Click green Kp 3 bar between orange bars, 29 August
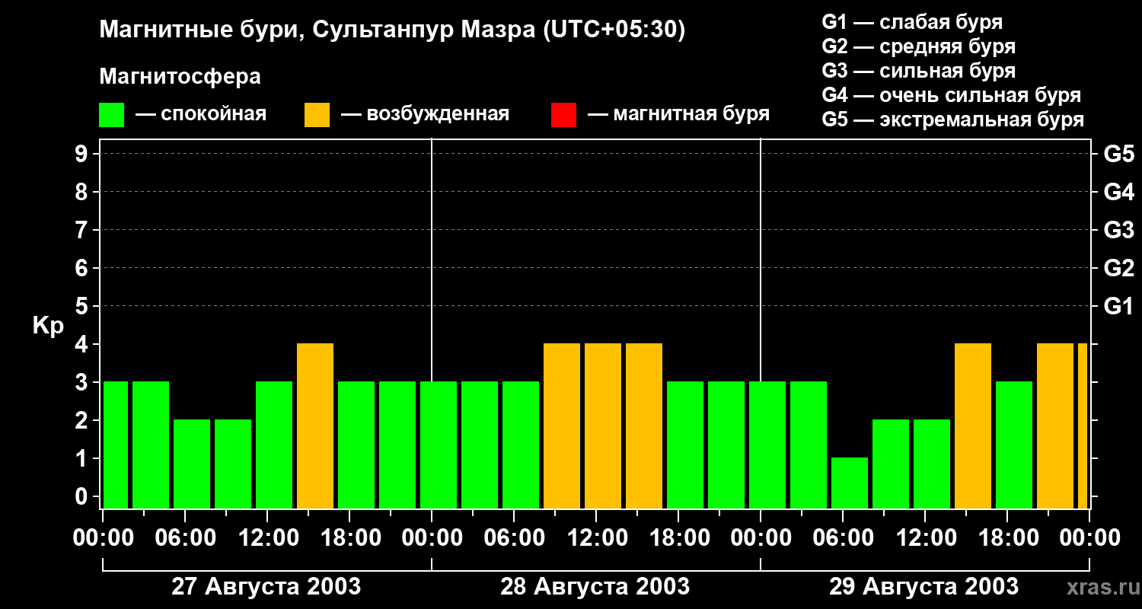Viewport: 1142px width, 609px height. (1014, 445)
